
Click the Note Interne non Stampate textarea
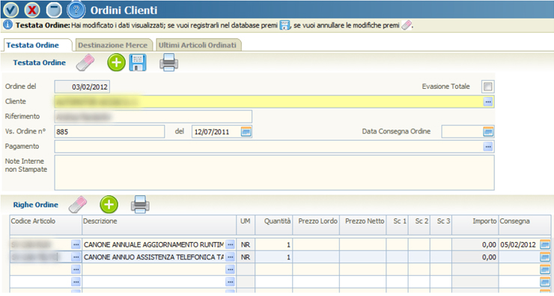click(x=274, y=173)
